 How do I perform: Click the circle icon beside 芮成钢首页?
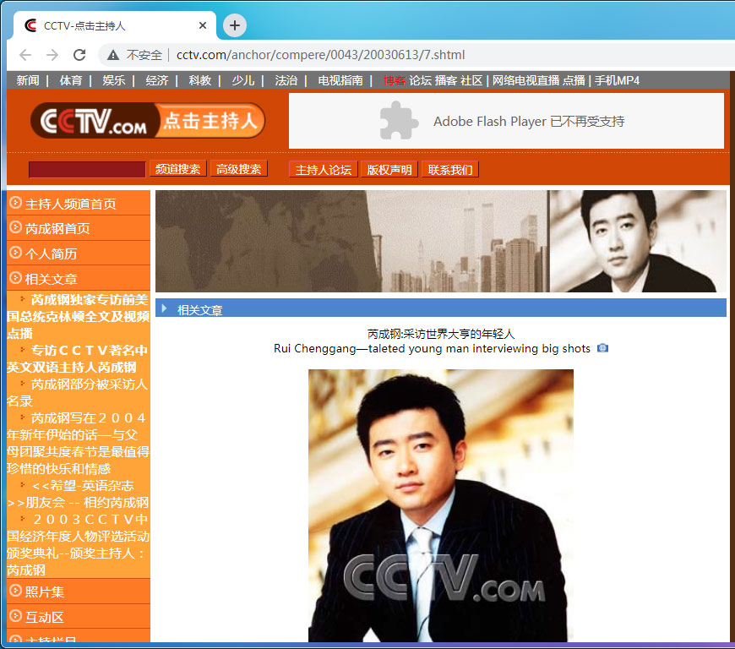(15, 227)
